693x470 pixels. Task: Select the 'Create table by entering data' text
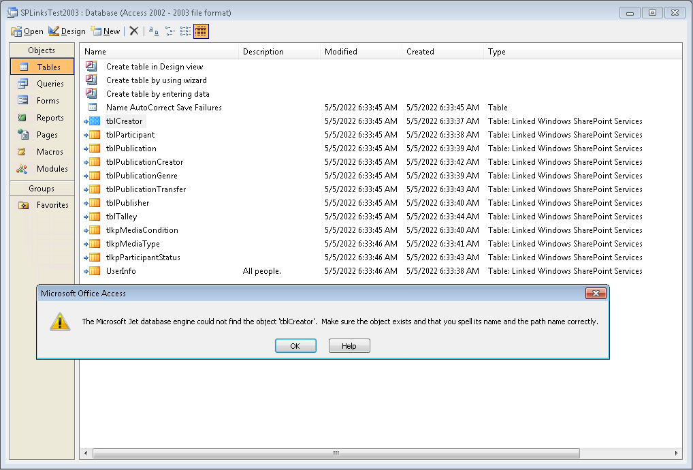(158, 94)
